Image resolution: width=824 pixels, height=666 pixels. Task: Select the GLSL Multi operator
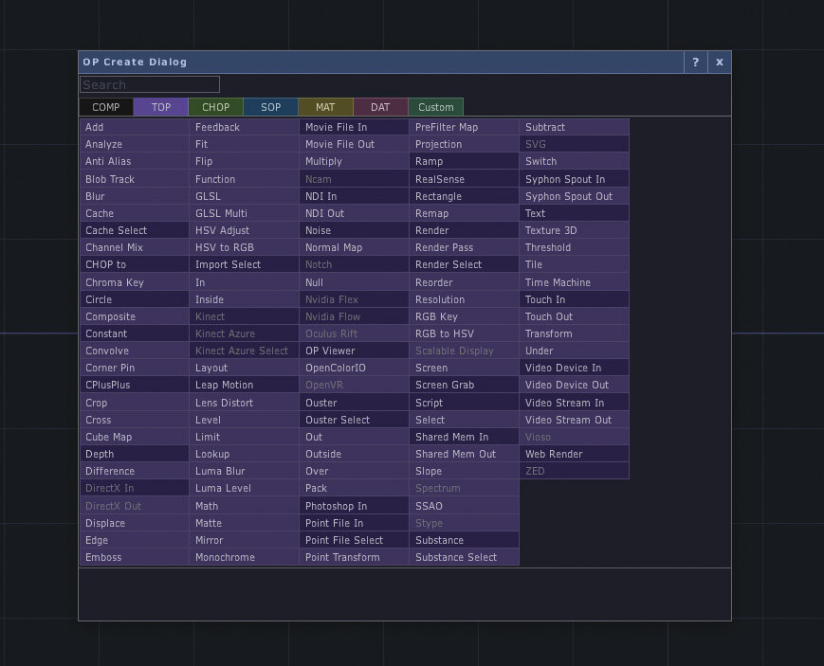click(244, 213)
